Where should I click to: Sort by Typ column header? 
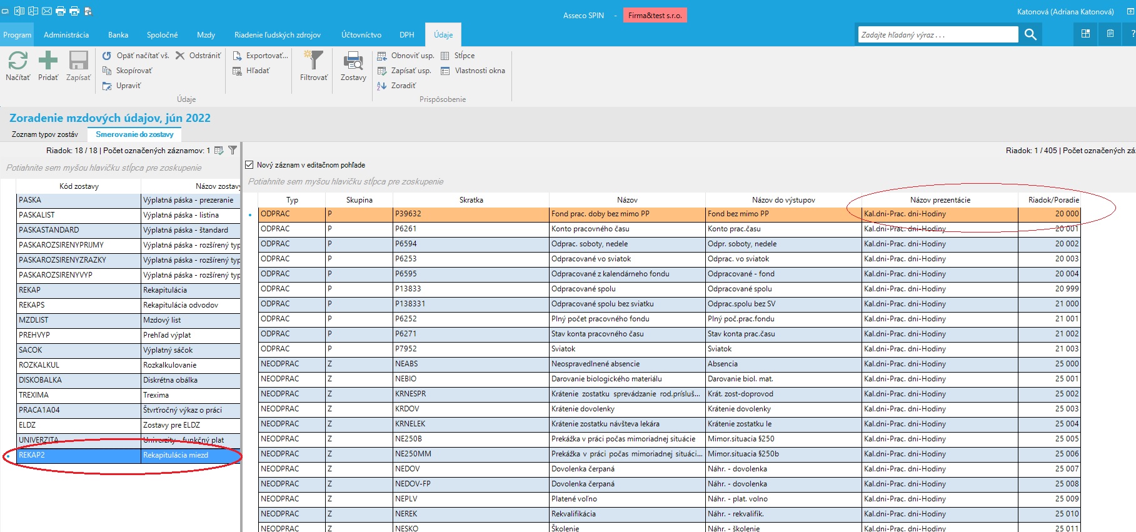pos(292,200)
